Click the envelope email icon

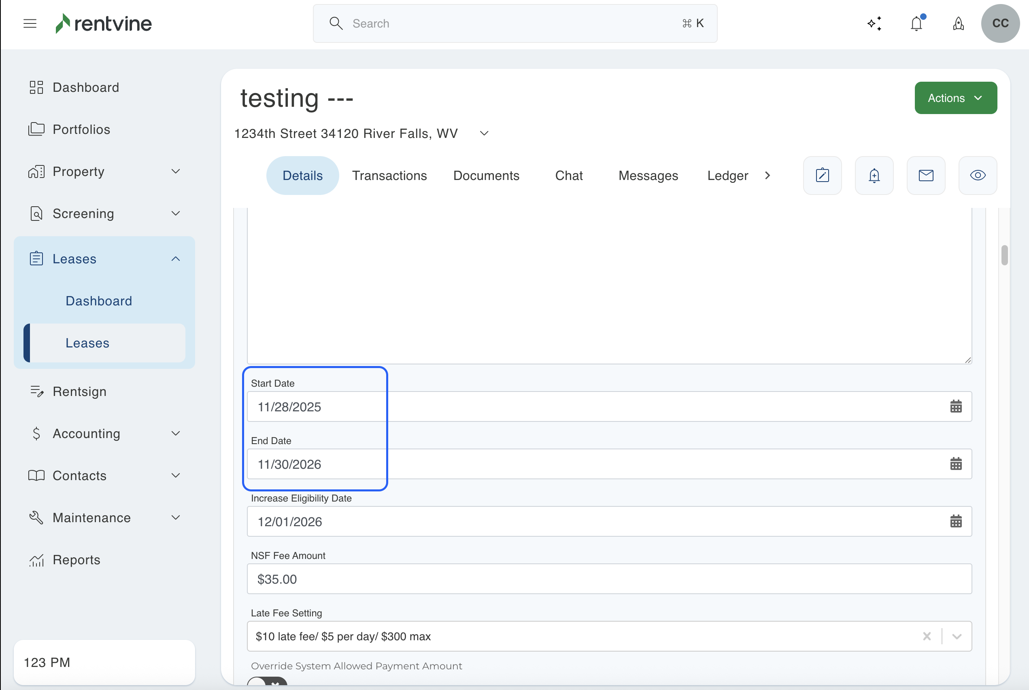(x=925, y=176)
